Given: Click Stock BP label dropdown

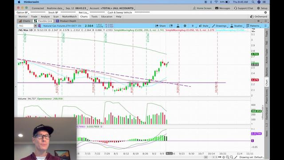Looking at the screenshot, I should [x=53, y=12].
